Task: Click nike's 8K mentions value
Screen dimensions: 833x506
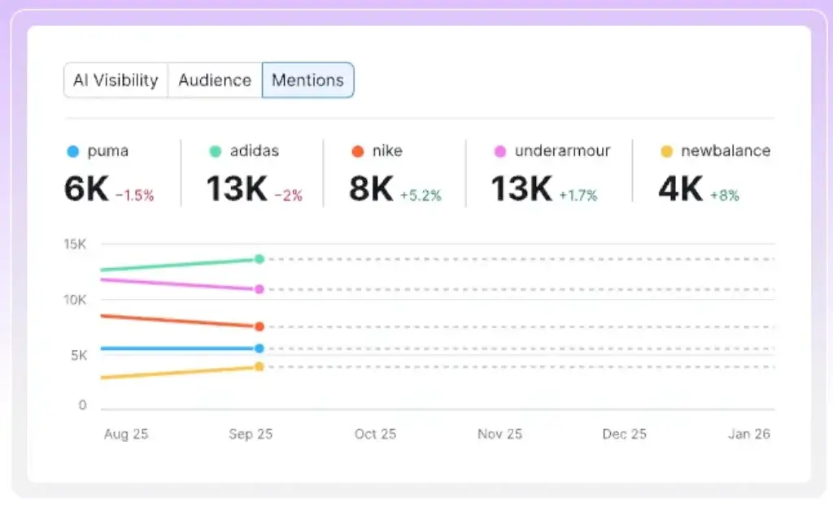Action: coord(371,188)
